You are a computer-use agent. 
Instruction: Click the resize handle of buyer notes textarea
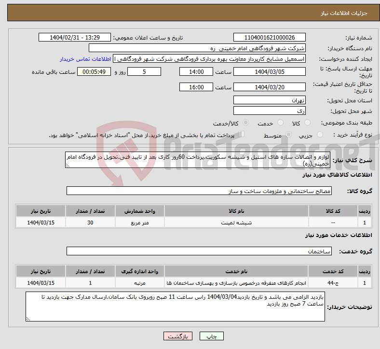[28, 319]
